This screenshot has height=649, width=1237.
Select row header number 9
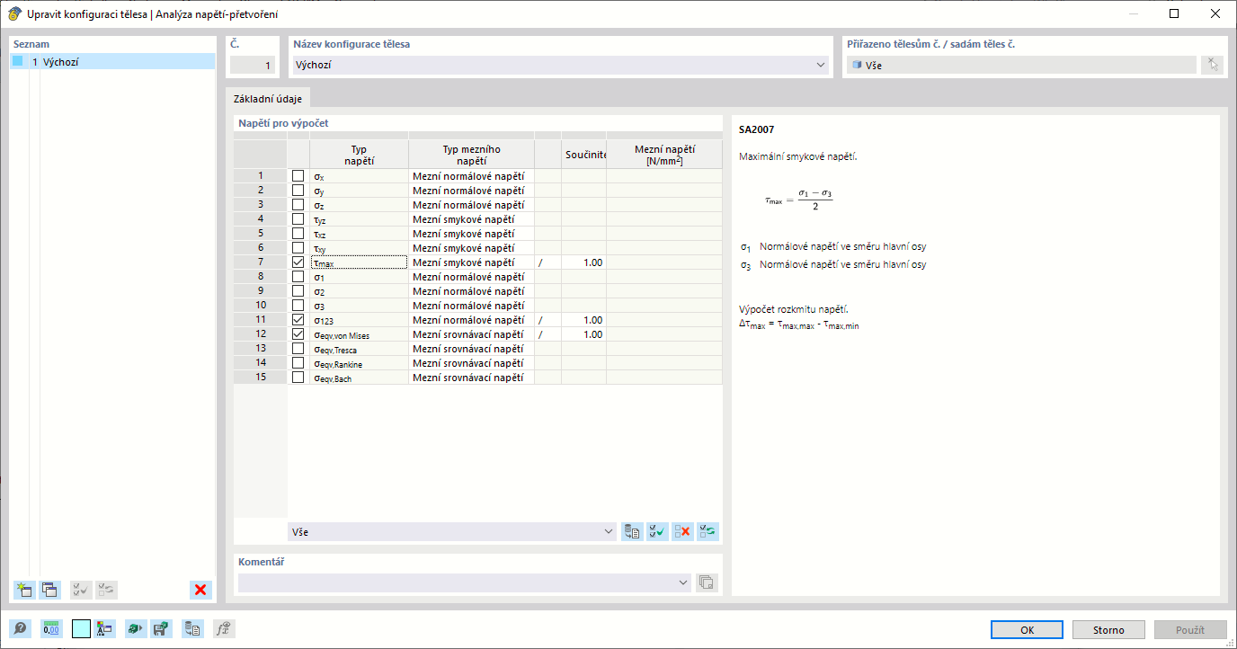click(261, 291)
